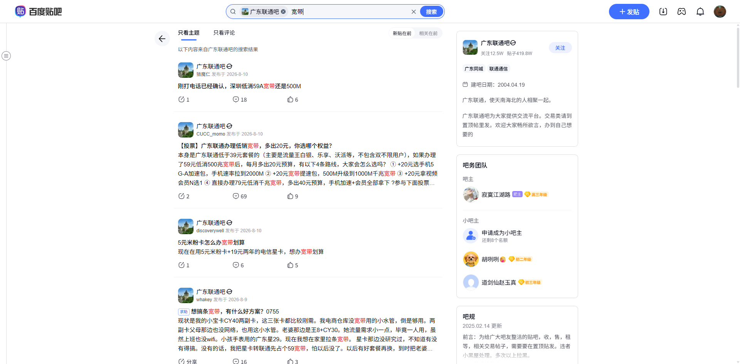Open 6 comments on 5元米粉卡 post
740x364 pixels.
click(x=238, y=265)
